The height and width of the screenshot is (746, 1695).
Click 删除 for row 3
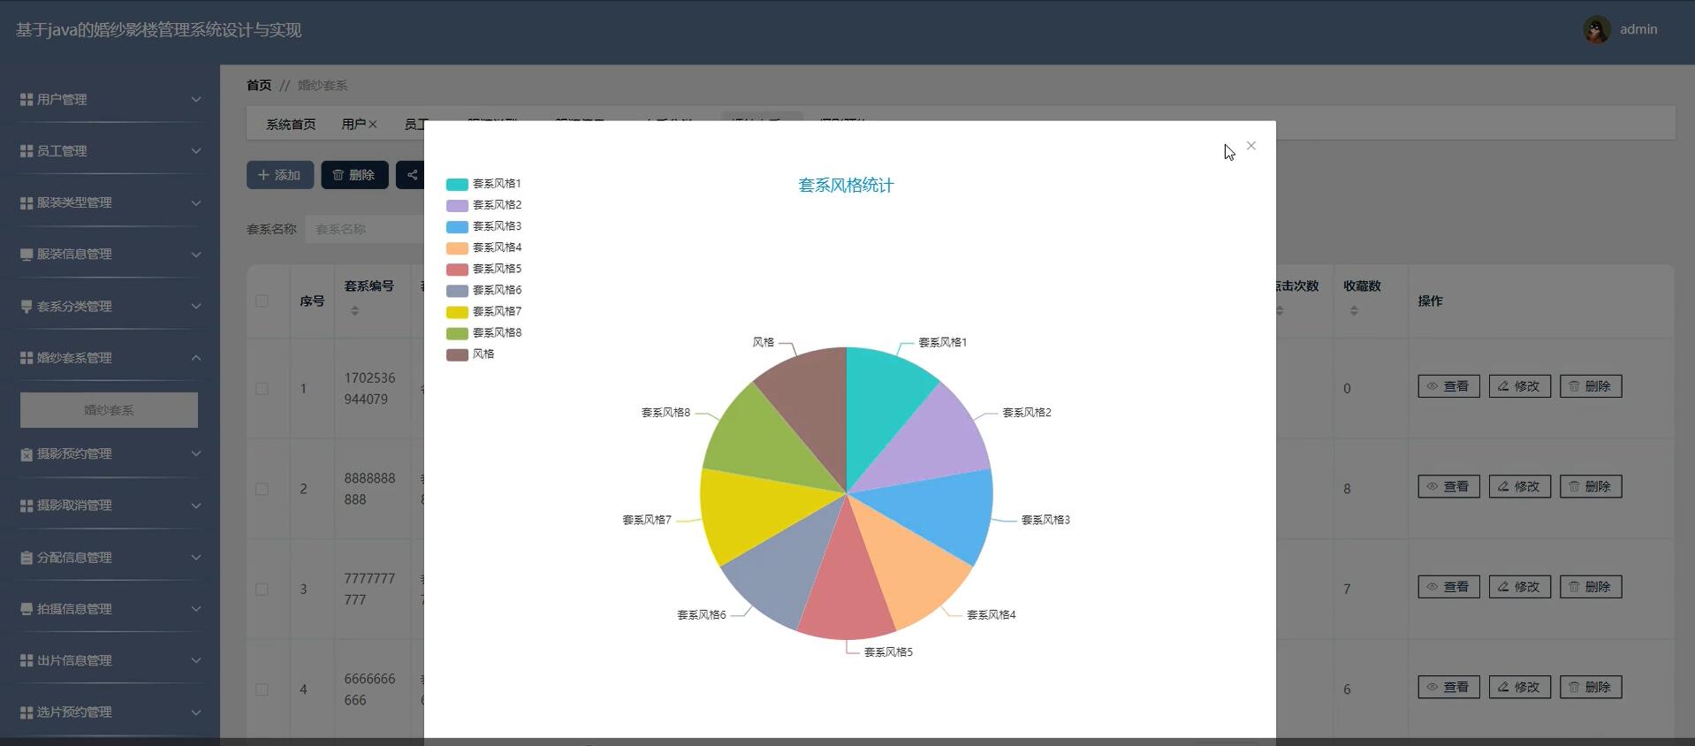1590,587
